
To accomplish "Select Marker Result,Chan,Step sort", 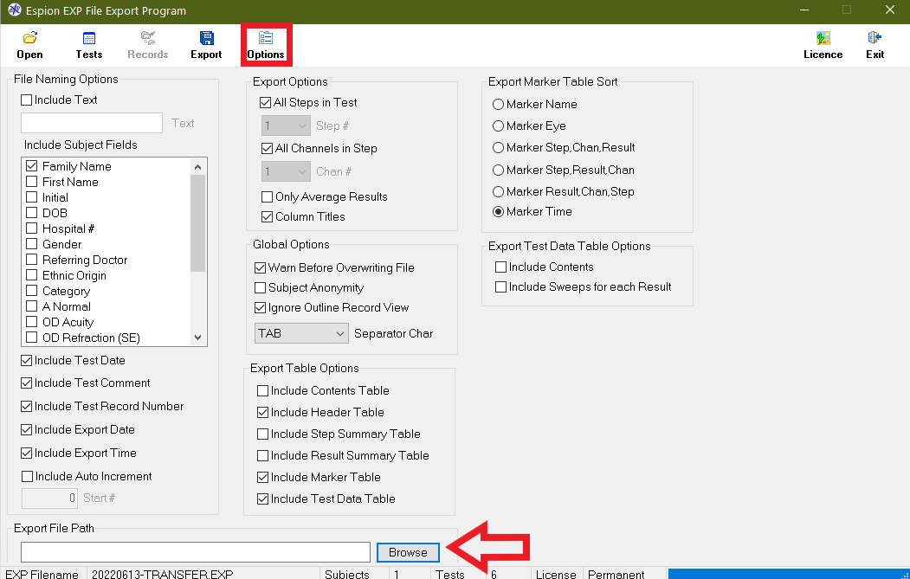I will pos(498,191).
